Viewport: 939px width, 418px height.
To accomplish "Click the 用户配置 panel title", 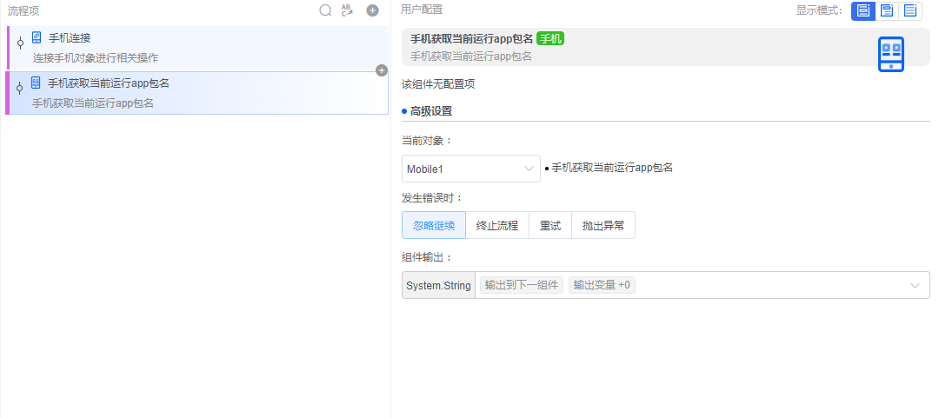I will (x=422, y=10).
